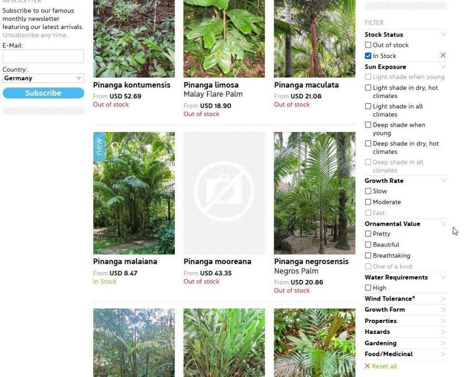Click the E-Mail input field
This screenshot has height=377, width=475.
point(43,57)
